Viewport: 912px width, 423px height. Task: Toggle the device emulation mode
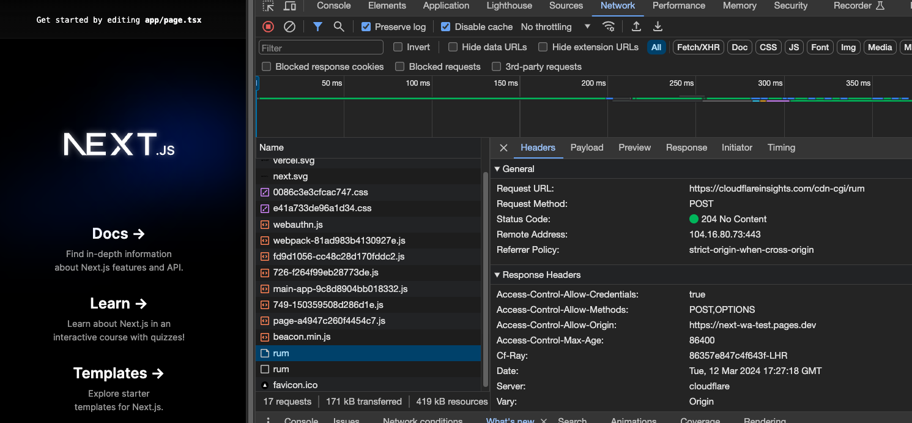coord(290,6)
